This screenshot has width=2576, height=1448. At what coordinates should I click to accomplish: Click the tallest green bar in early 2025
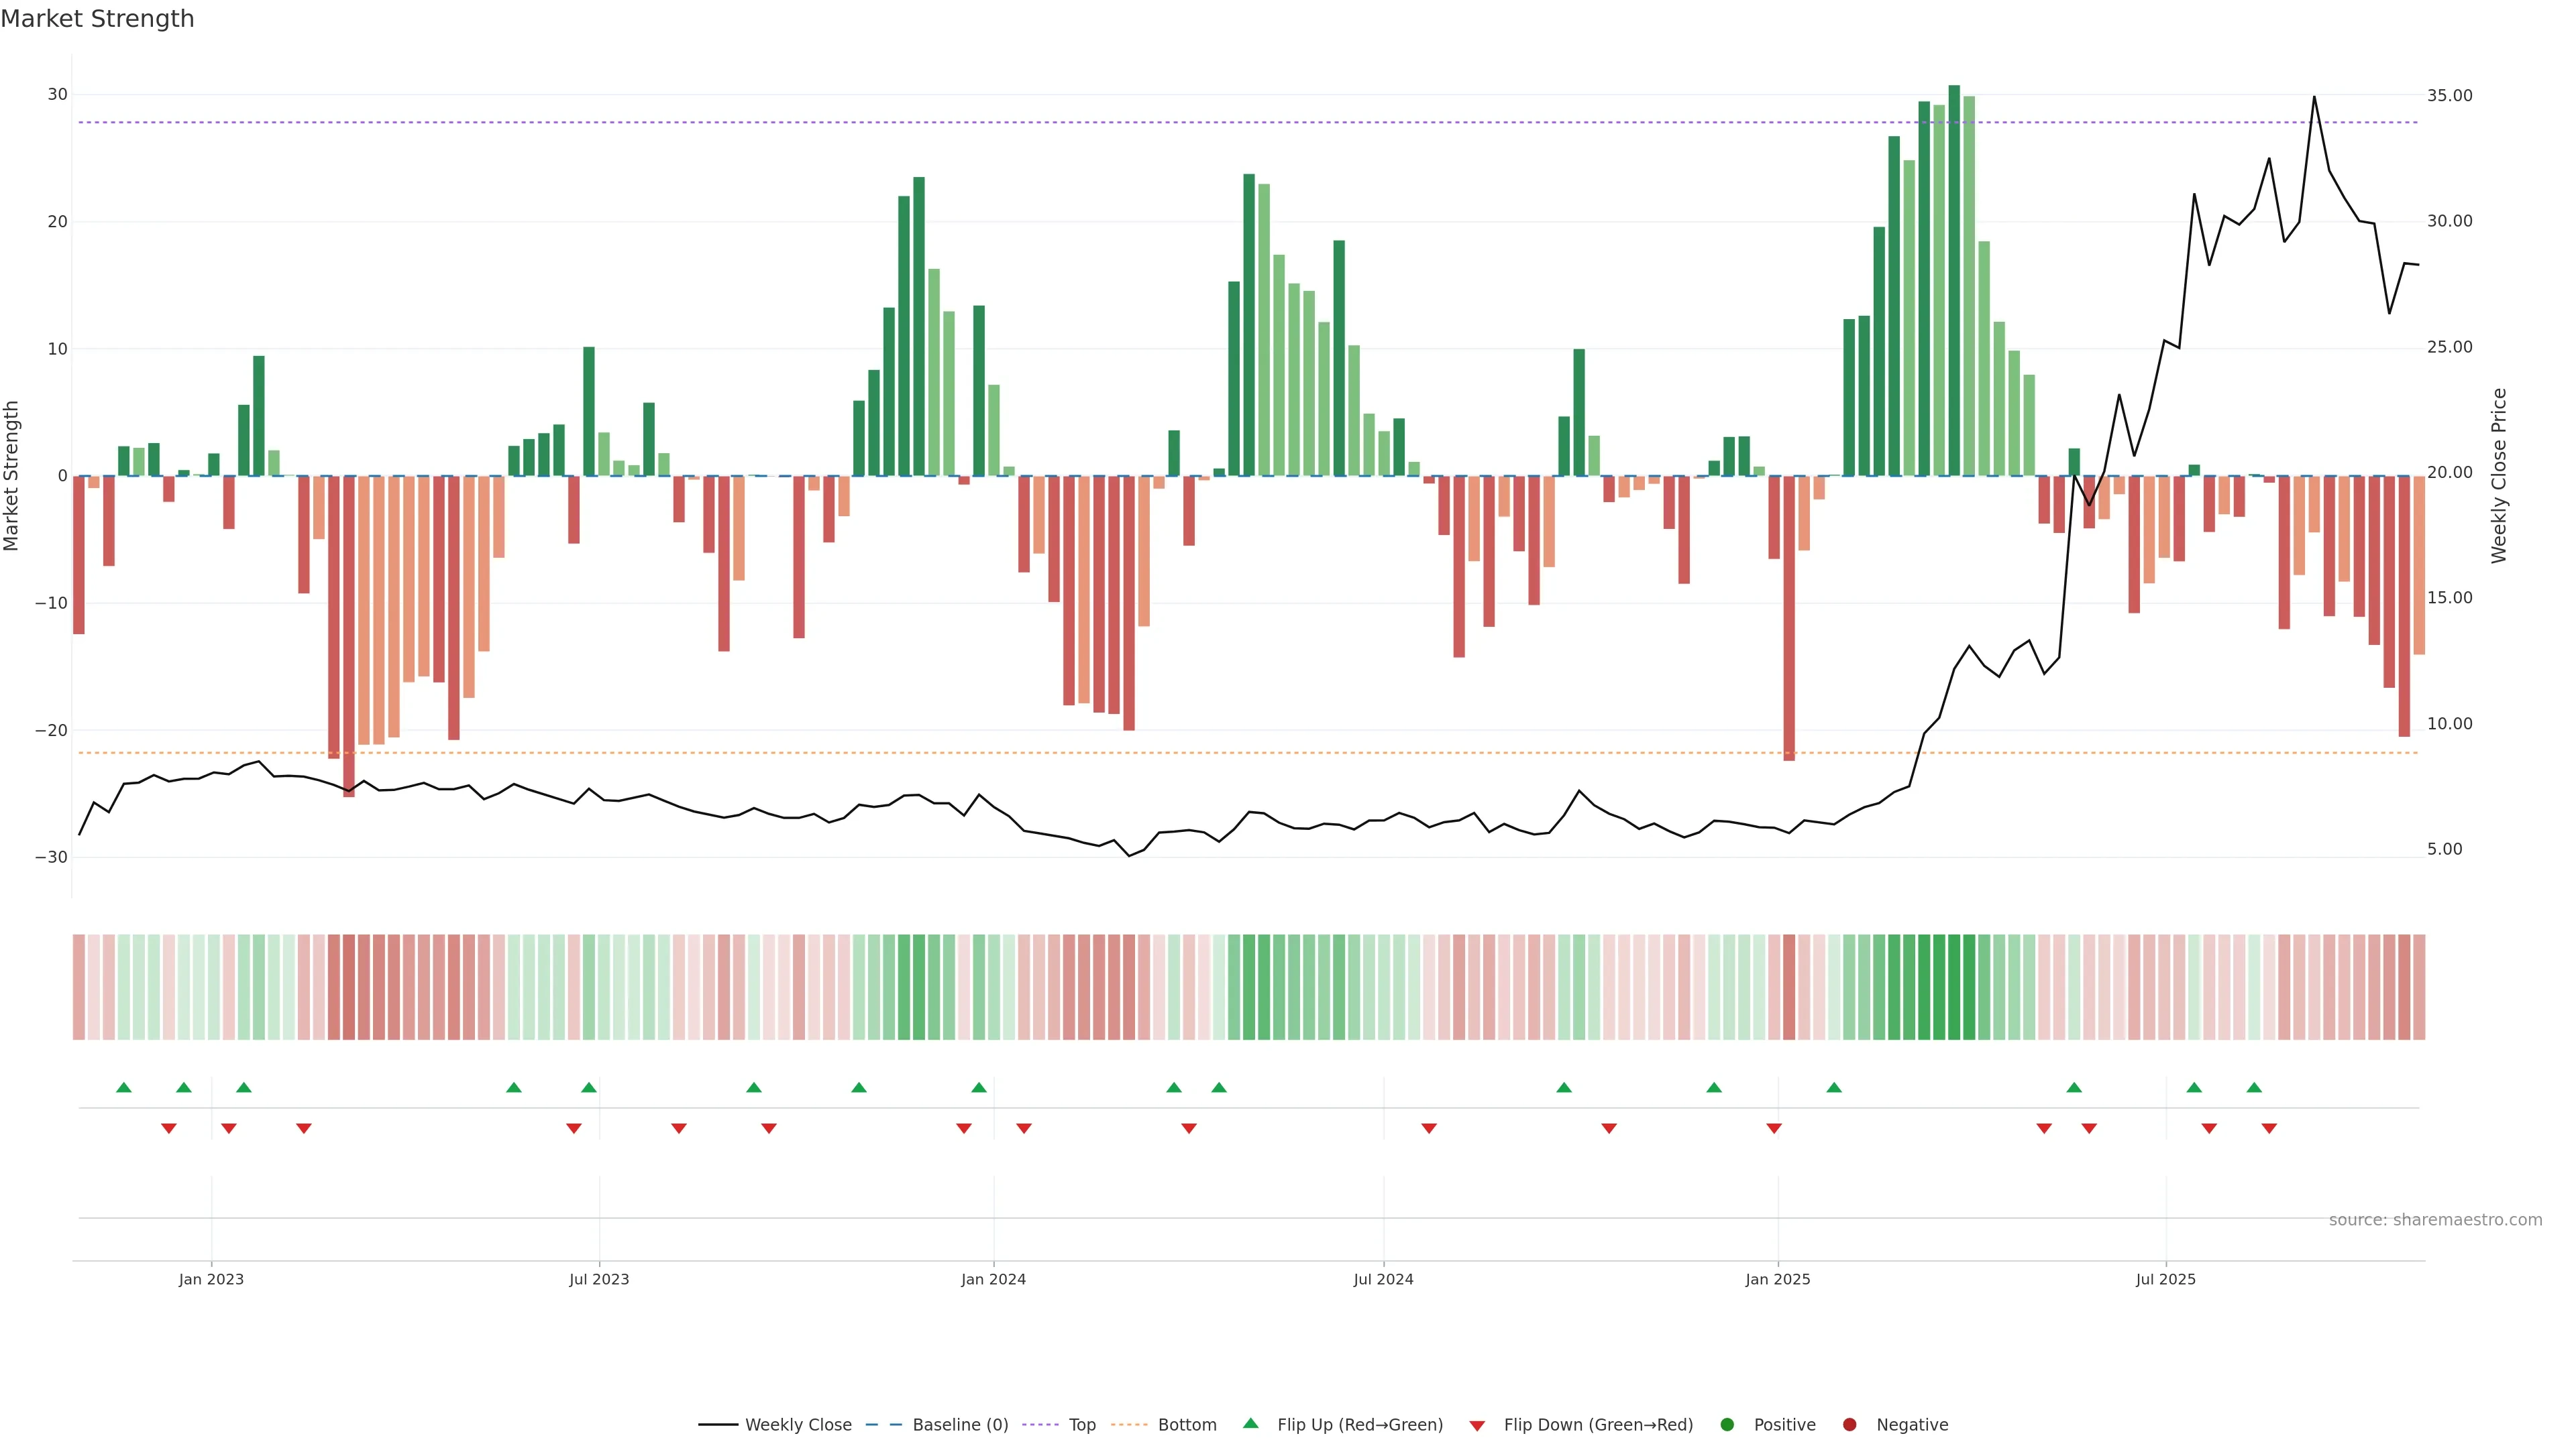(x=1954, y=280)
